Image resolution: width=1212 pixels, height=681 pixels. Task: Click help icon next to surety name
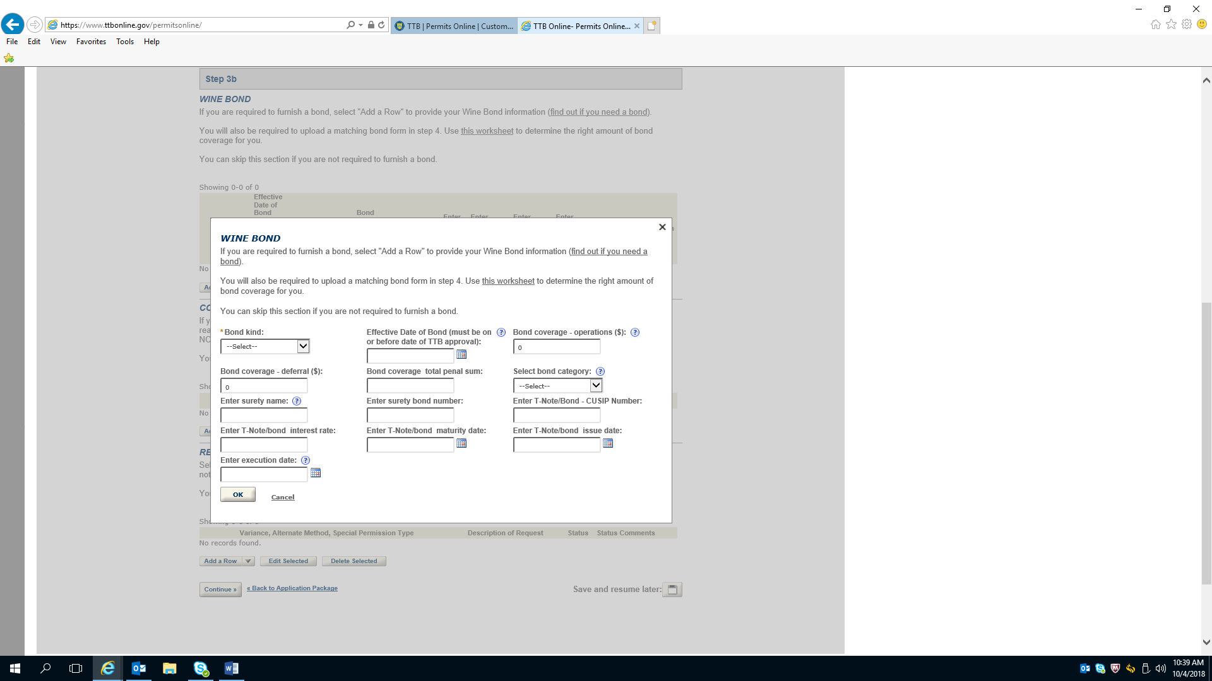click(297, 401)
